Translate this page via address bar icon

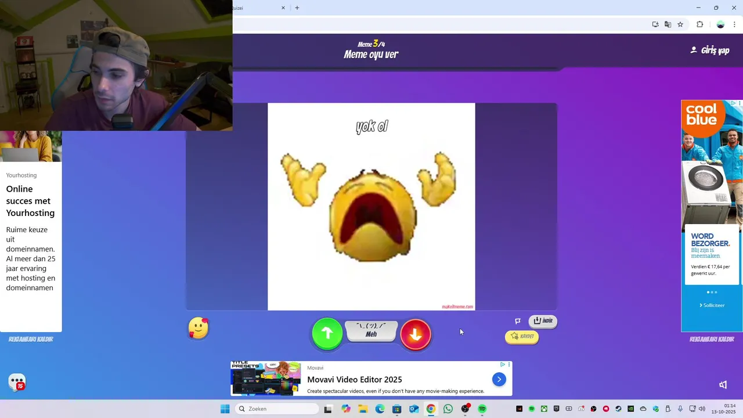point(668,24)
